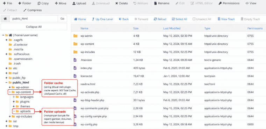Expand the public_ftp tree folder
Image resolution: width=266 pixels, height=129 pixels.
click(6, 78)
